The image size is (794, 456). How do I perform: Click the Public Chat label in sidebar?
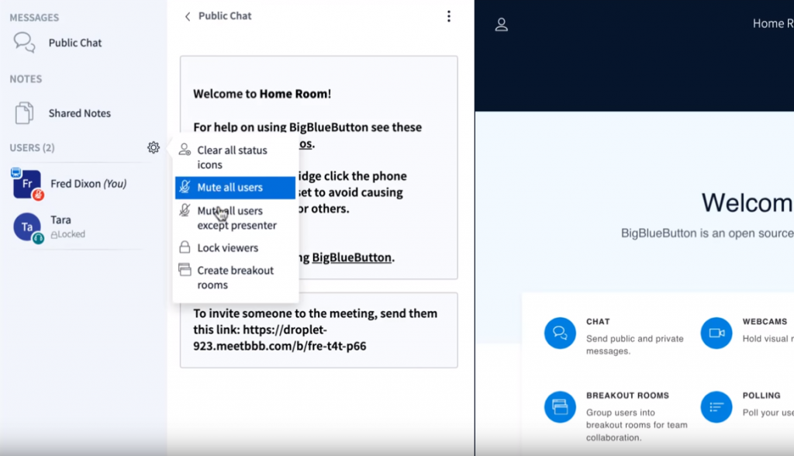coord(75,43)
